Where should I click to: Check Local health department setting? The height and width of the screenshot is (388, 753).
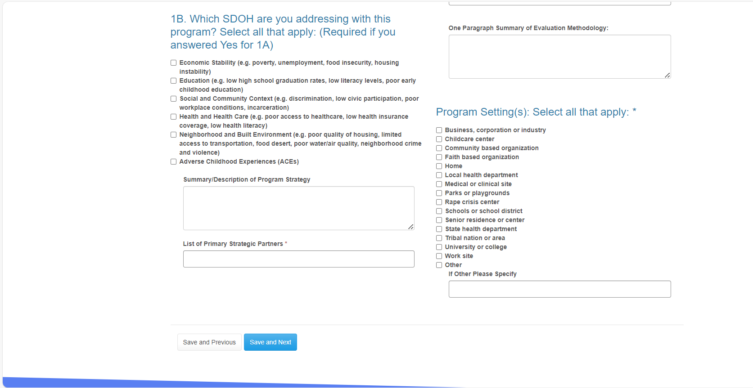pyautogui.click(x=439, y=175)
